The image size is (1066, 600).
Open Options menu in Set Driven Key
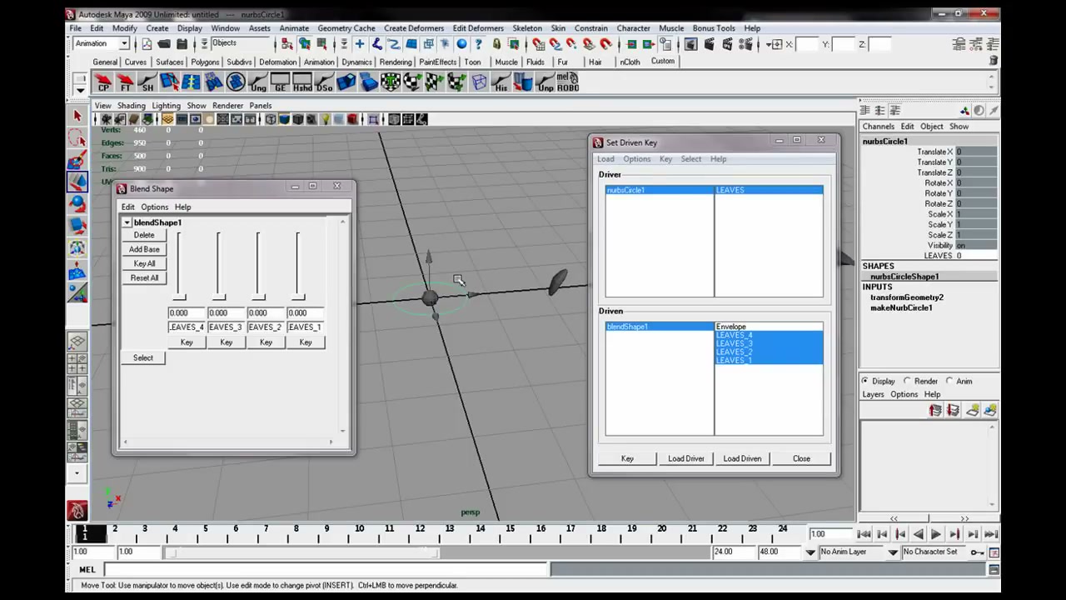(x=637, y=159)
